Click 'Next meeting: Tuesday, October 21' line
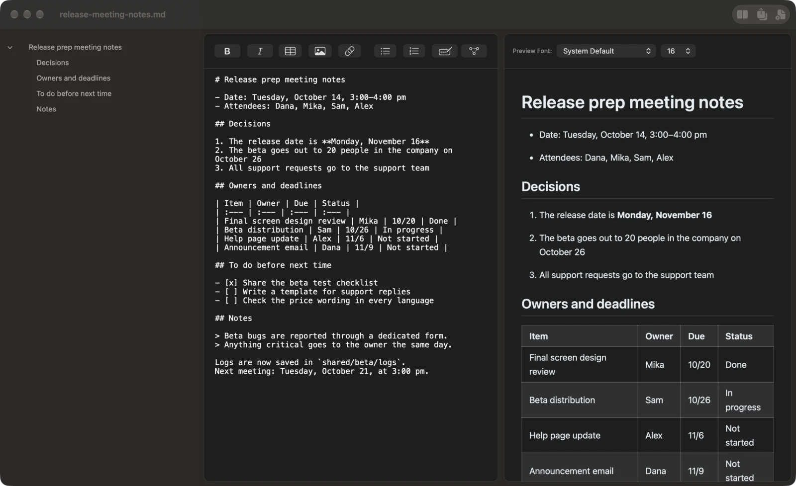 (x=321, y=371)
